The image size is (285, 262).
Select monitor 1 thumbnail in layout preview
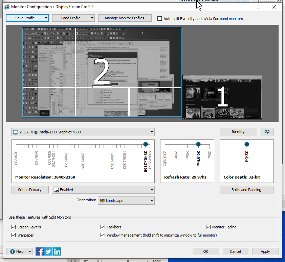(222, 97)
